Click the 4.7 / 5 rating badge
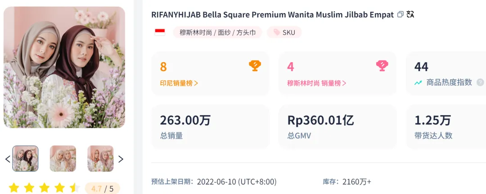This screenshot has width=486, height=194. click(x=102, y=188)
